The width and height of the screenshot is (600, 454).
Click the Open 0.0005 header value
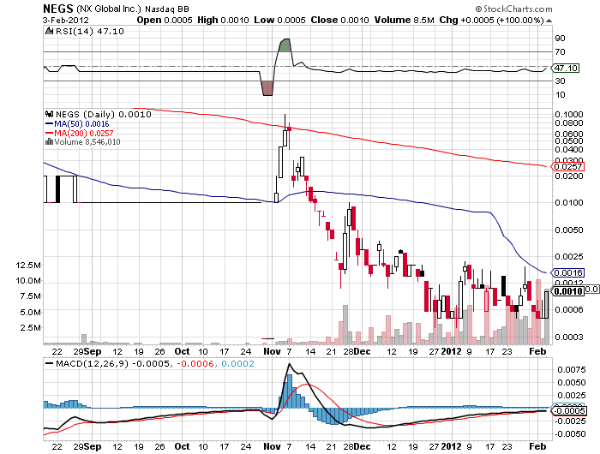pyautogui.click(x=165, y=20)
